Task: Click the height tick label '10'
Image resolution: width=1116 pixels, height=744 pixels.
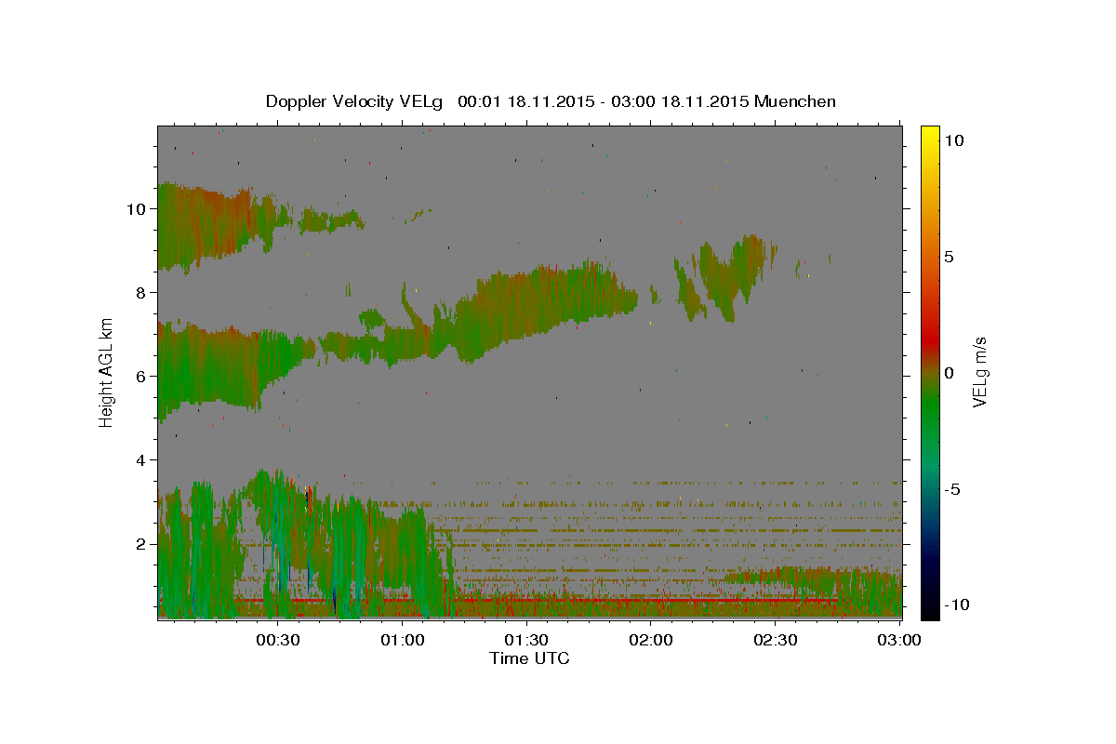Action: 136,209
